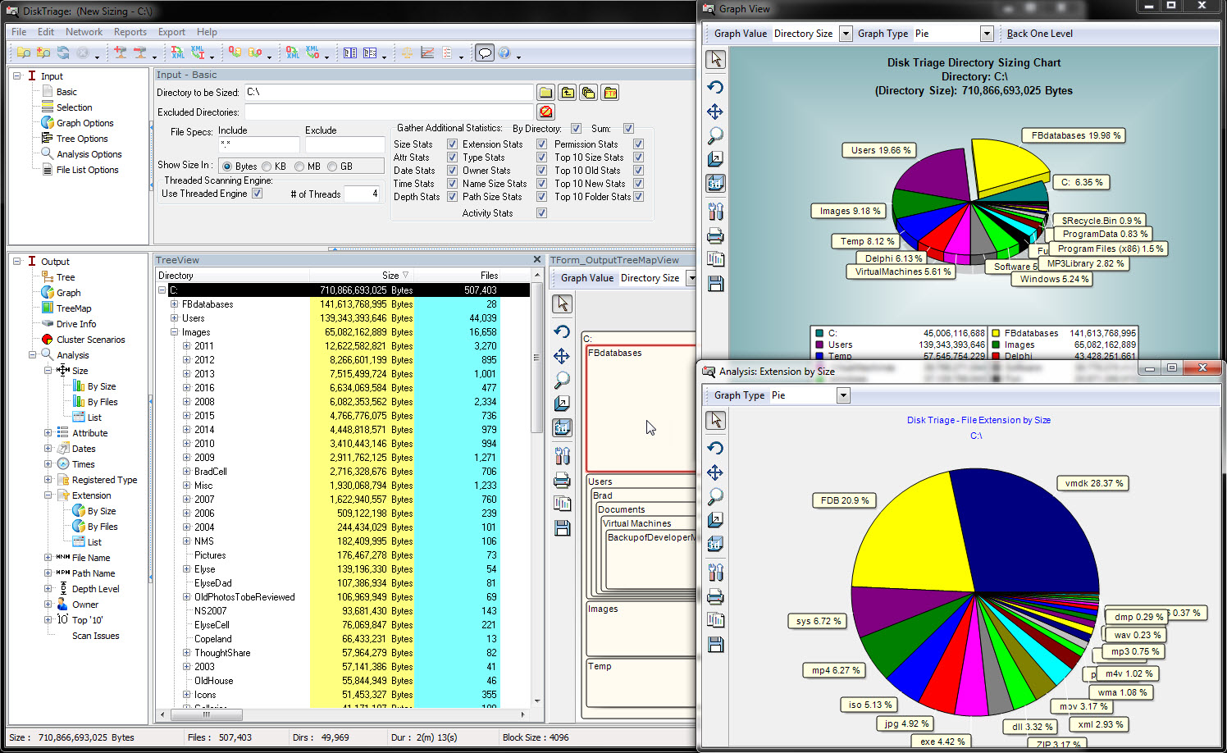Viewport: 1227px width, 753px height.
Task: Open the Graph Value dropdown in Graph View
Action: (x=846, y=34)
